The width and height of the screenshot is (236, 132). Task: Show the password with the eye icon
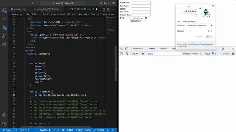point(208,31)
